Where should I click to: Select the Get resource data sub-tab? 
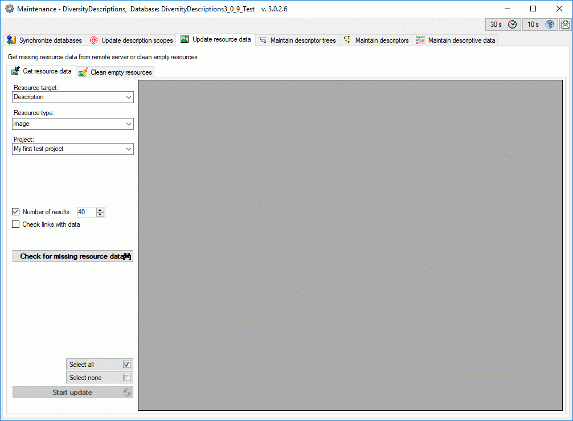pos(42,71)
